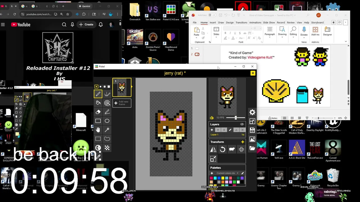Open Piskel Resize panel icon

(x=252, y=121)
